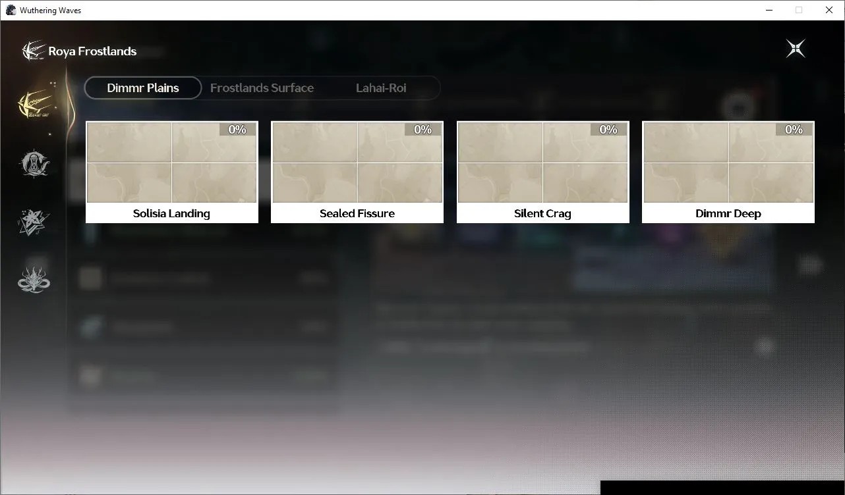Image resolution: width=845 pixels, height=495 pixels.
Task: Open the Lahai-Roi tab
Action: [381, 88]
